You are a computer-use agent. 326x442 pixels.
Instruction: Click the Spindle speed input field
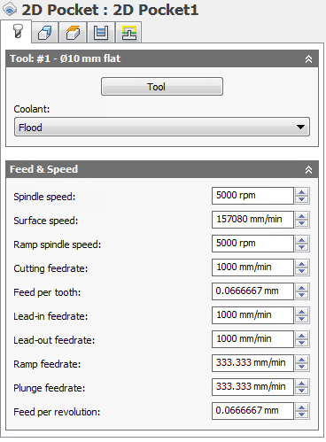[252, 196]
